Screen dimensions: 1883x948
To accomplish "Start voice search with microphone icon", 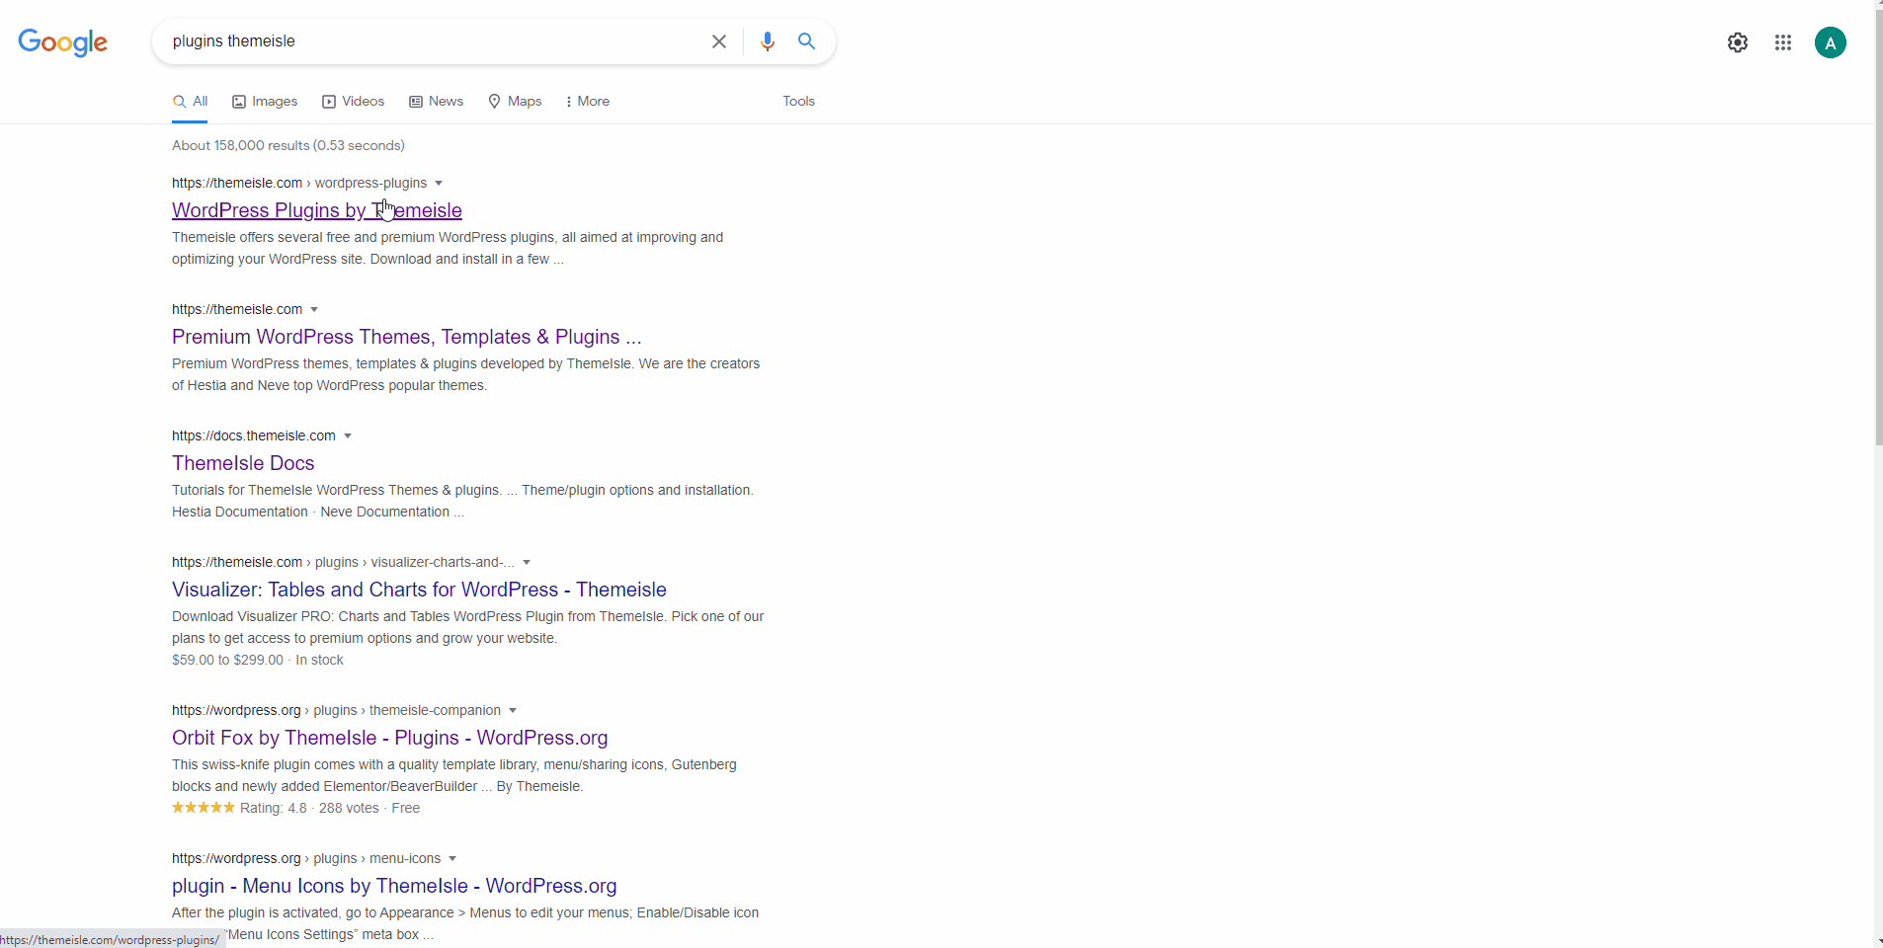I will (x=768, y=41).
